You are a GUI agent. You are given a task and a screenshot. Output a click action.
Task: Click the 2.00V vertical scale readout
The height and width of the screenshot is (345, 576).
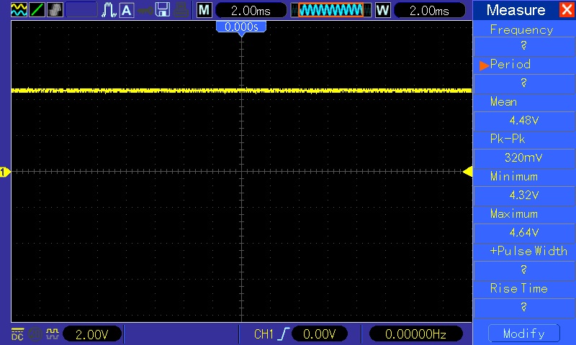(x=92, y=334)
